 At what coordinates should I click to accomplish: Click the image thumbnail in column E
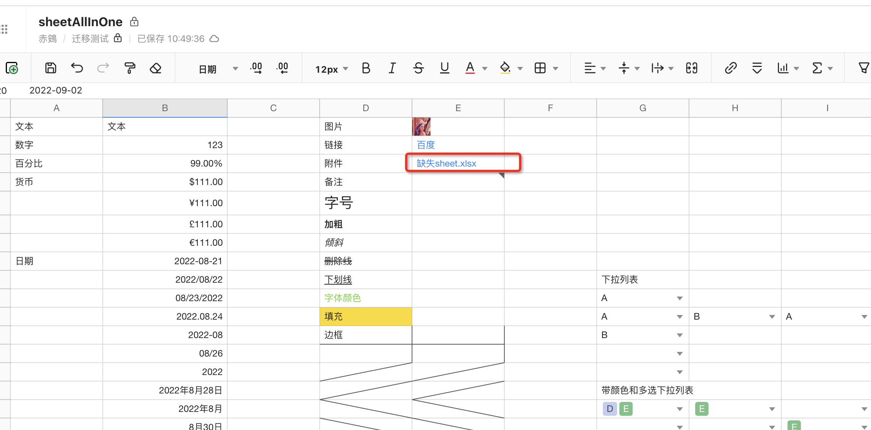(x=421, y=127)
